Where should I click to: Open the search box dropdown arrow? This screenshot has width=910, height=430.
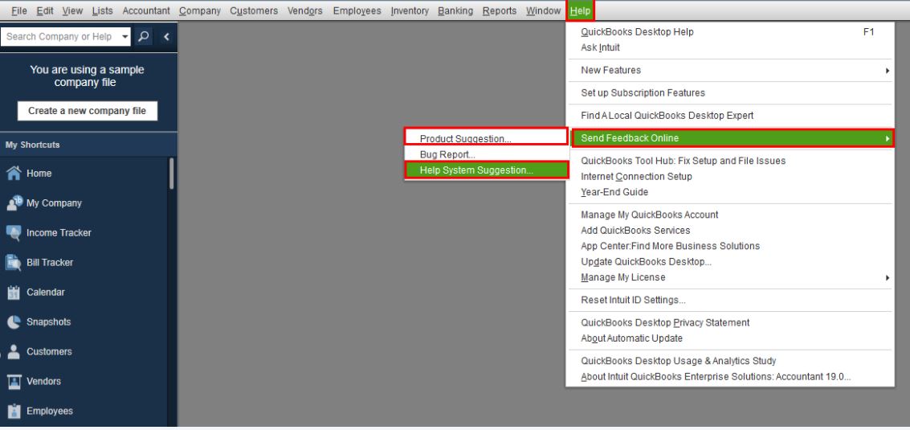click(125, 37)
